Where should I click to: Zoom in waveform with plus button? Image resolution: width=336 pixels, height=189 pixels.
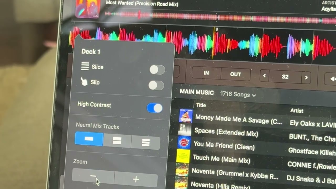pos(136,179)
